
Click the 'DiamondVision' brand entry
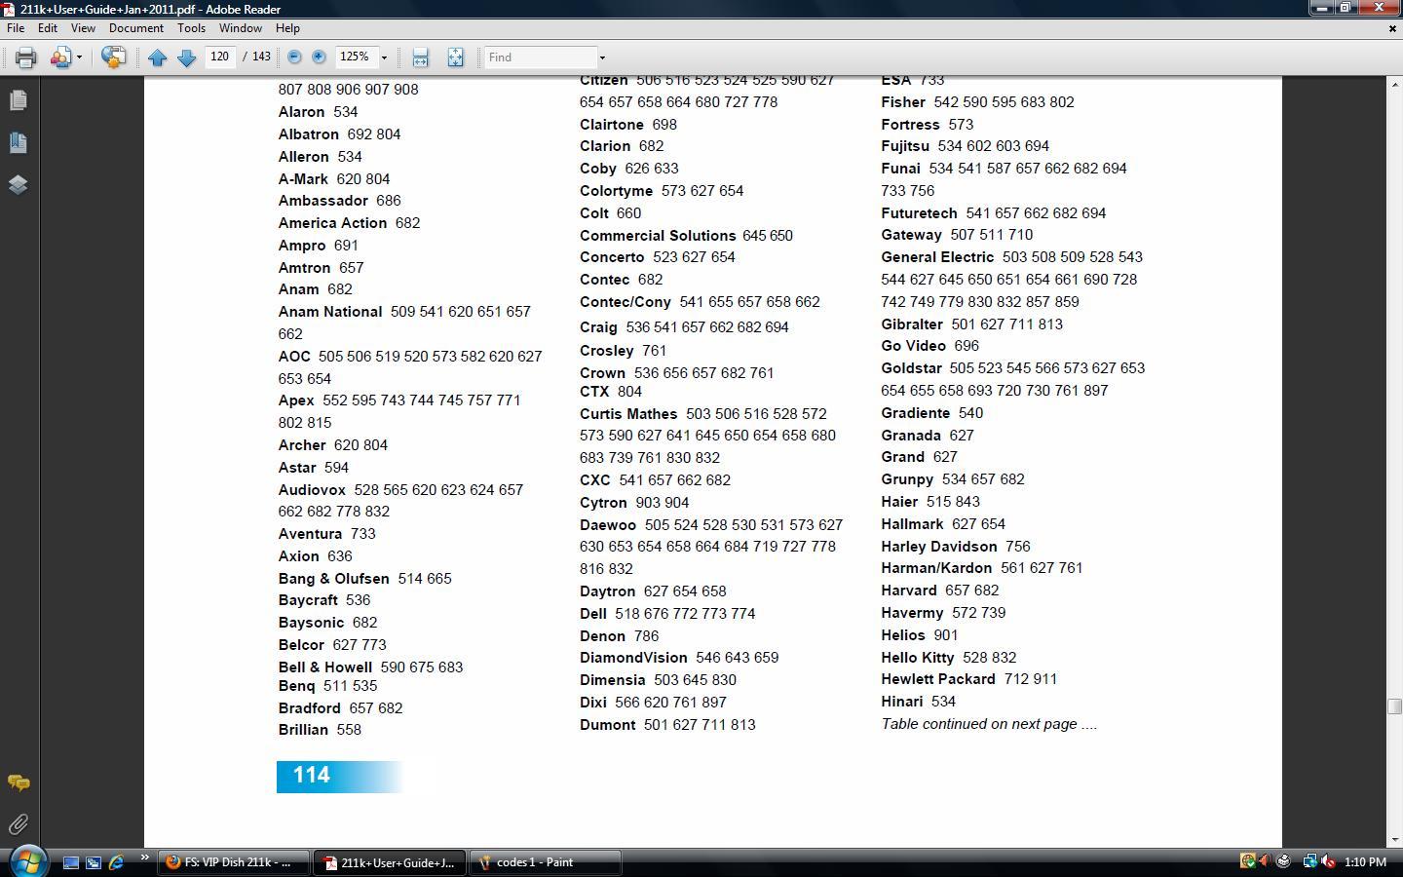[x=633, y=658]
